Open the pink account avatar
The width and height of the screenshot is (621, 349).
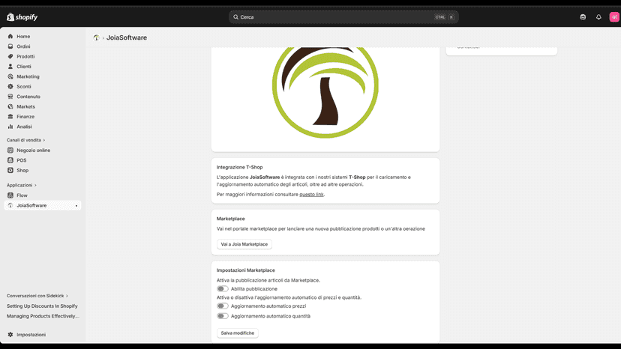[x=614, y=17]
